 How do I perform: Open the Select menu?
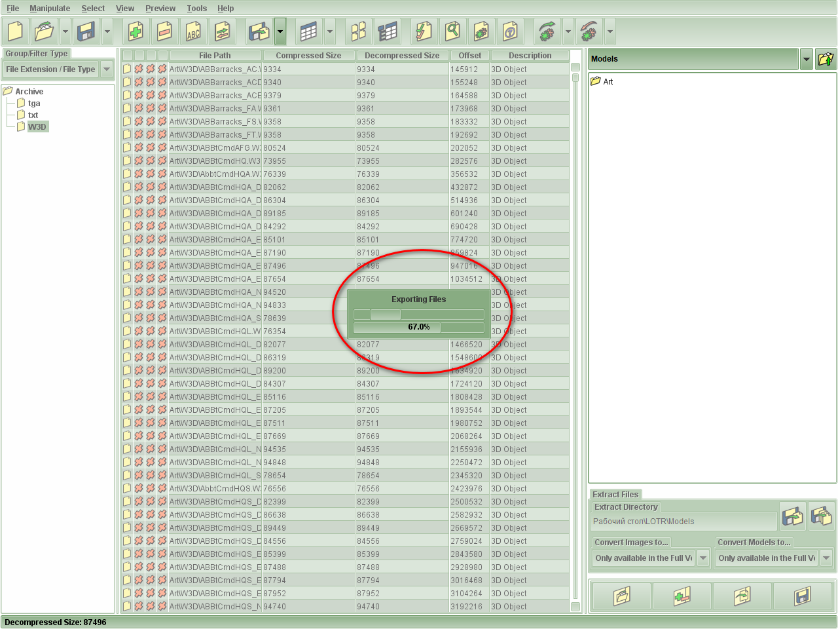[x=93, y=9]
